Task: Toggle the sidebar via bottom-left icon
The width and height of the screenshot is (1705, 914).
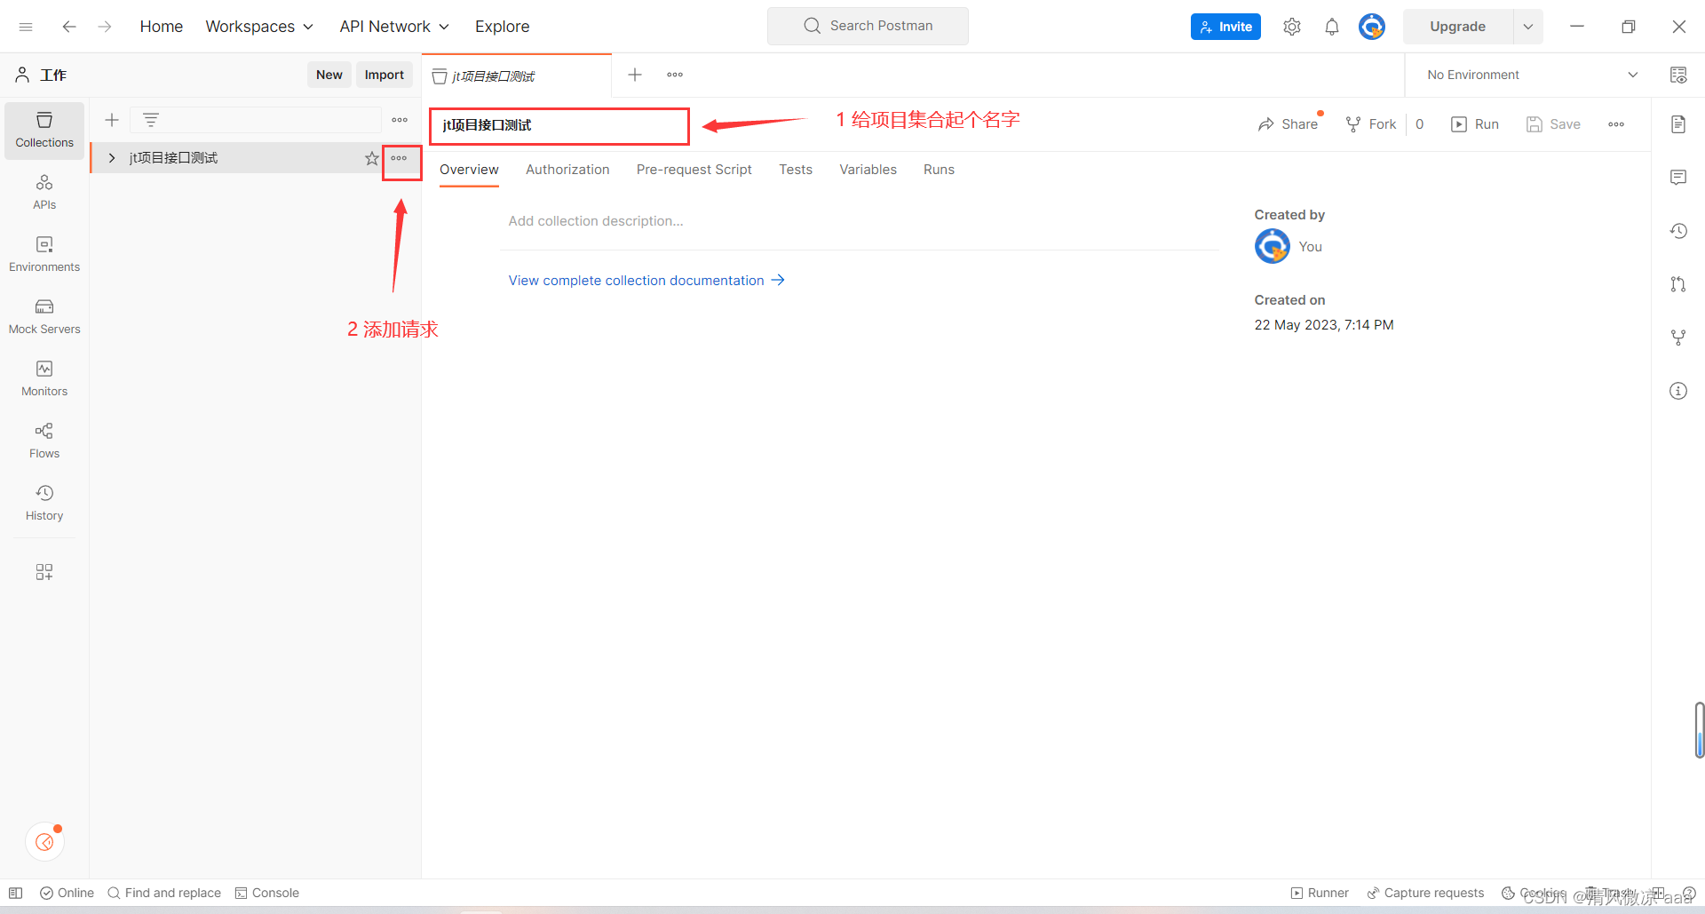Action: pos(15,893)
